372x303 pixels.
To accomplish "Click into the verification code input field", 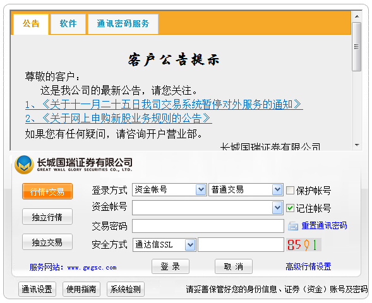I will pos(241,245).
